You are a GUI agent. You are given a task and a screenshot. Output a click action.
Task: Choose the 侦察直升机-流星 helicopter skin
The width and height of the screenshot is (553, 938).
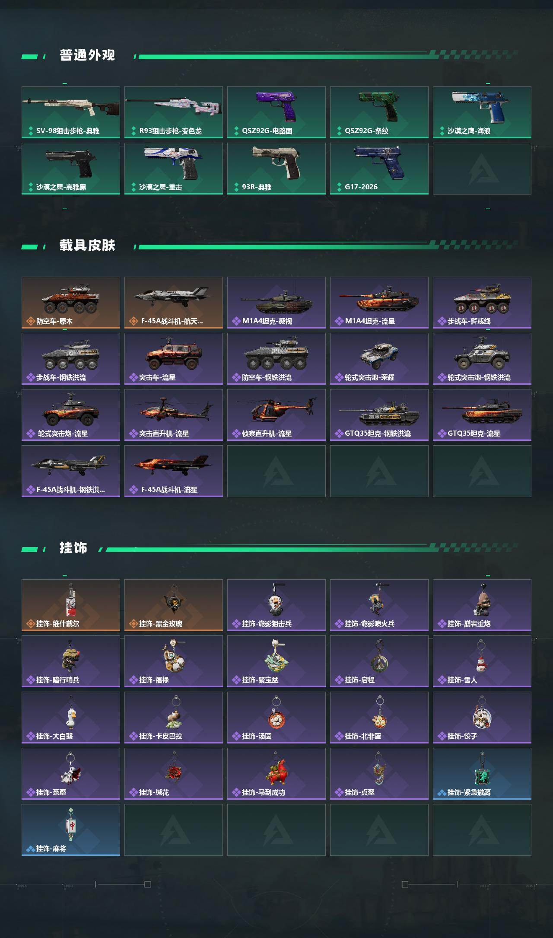point(276,415)
